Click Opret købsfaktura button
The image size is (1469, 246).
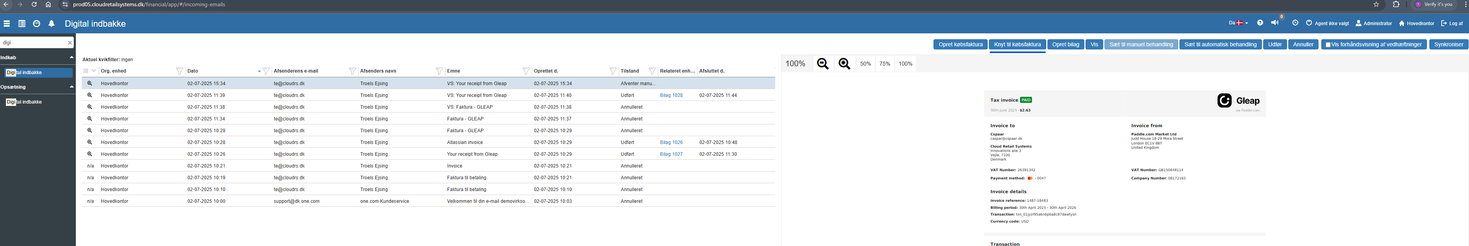point(960,44)
